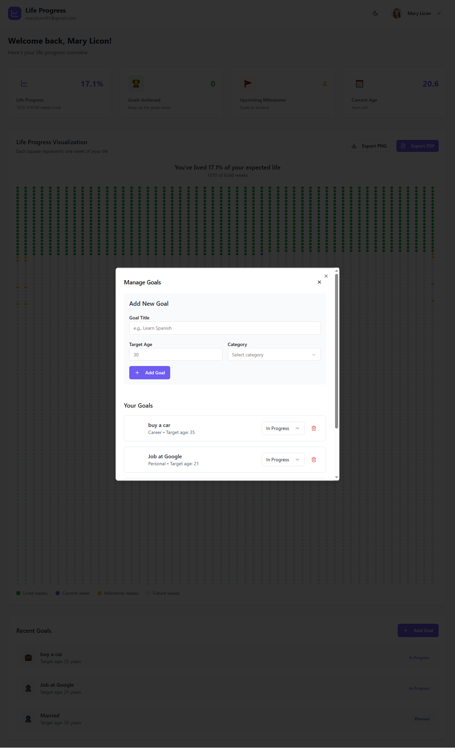This screenshot has width=455, height=749.
Task: Click the flag icon on Upcoming Milestones card
Action: click(248, 83)
